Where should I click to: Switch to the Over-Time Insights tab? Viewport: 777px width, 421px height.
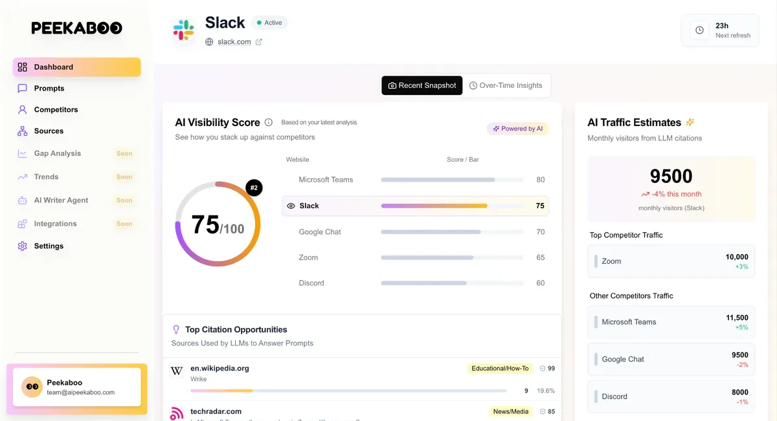tap(507, 85)
